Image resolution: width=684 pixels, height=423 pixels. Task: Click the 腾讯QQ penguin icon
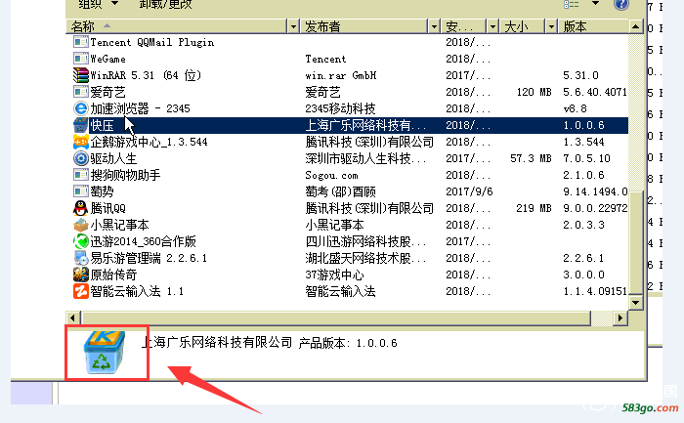click(81, 208)
